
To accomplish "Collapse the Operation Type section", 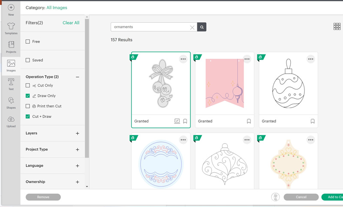I will click(x=78, y=77).
